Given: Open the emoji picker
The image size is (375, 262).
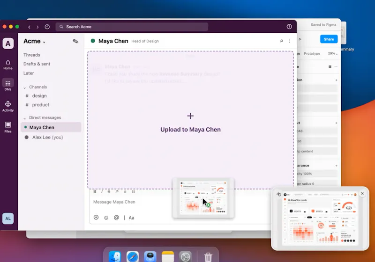Looking at the screenshot, I should [x=106, y=218].
